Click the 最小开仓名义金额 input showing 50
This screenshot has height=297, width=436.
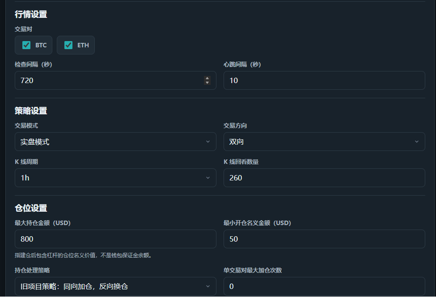[x=324, y=239]
